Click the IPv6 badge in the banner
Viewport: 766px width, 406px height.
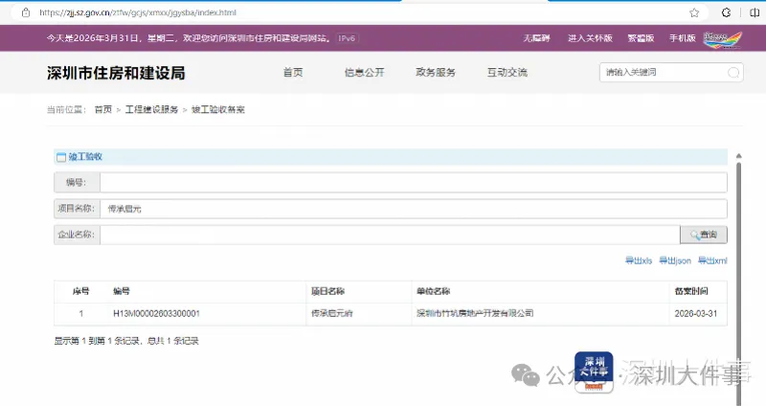point(347,38)
